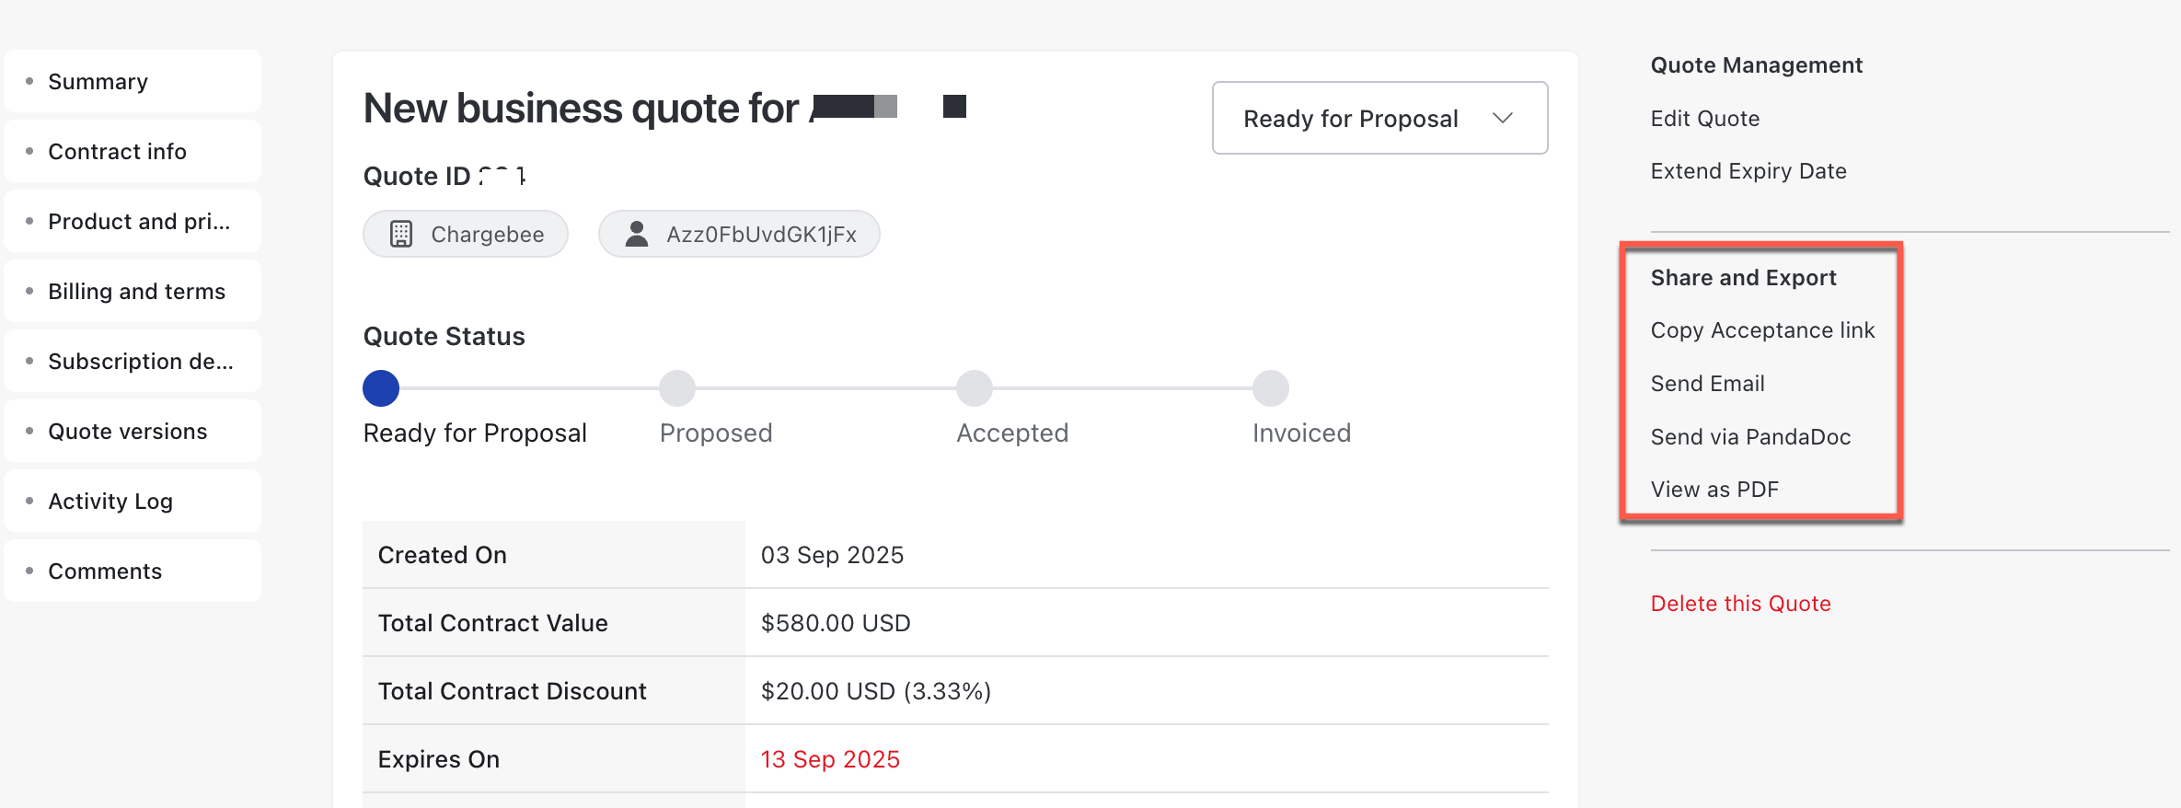Jump to Billing and terms section
Image resolution: width=2181 pixels, height=808 pixels.
click(x=136, y=292)
